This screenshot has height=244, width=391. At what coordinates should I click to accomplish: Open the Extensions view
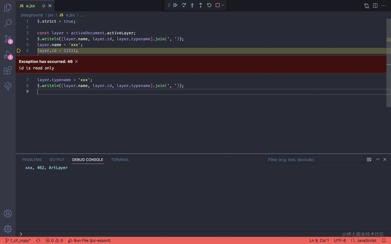(8, 70)
